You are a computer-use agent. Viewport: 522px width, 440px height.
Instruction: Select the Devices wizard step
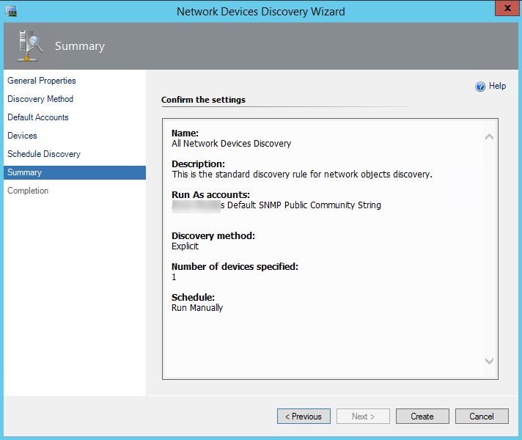(22, 136)
